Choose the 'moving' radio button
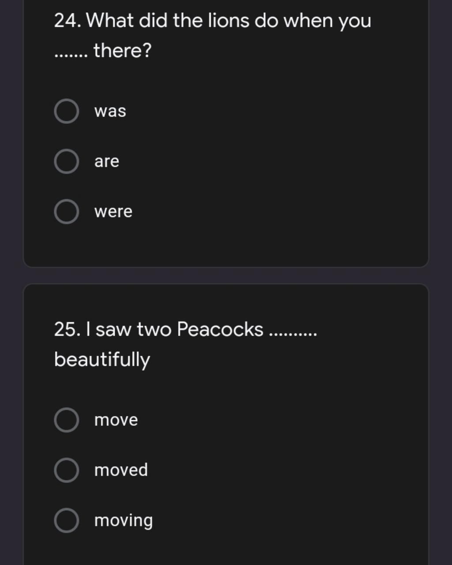Viewport: 452px width, 565px height. (x=67, y=520)
